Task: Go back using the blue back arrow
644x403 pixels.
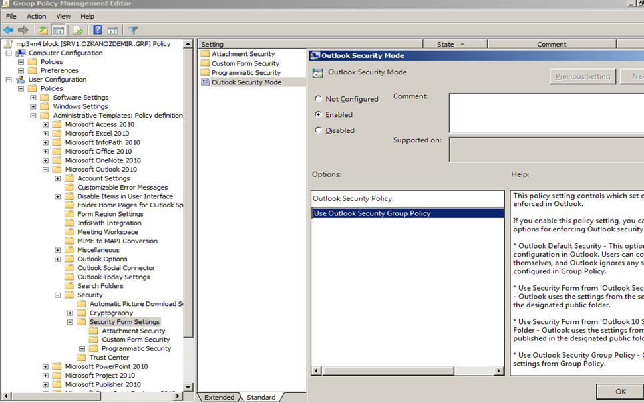Action: (x=8, y=30)
